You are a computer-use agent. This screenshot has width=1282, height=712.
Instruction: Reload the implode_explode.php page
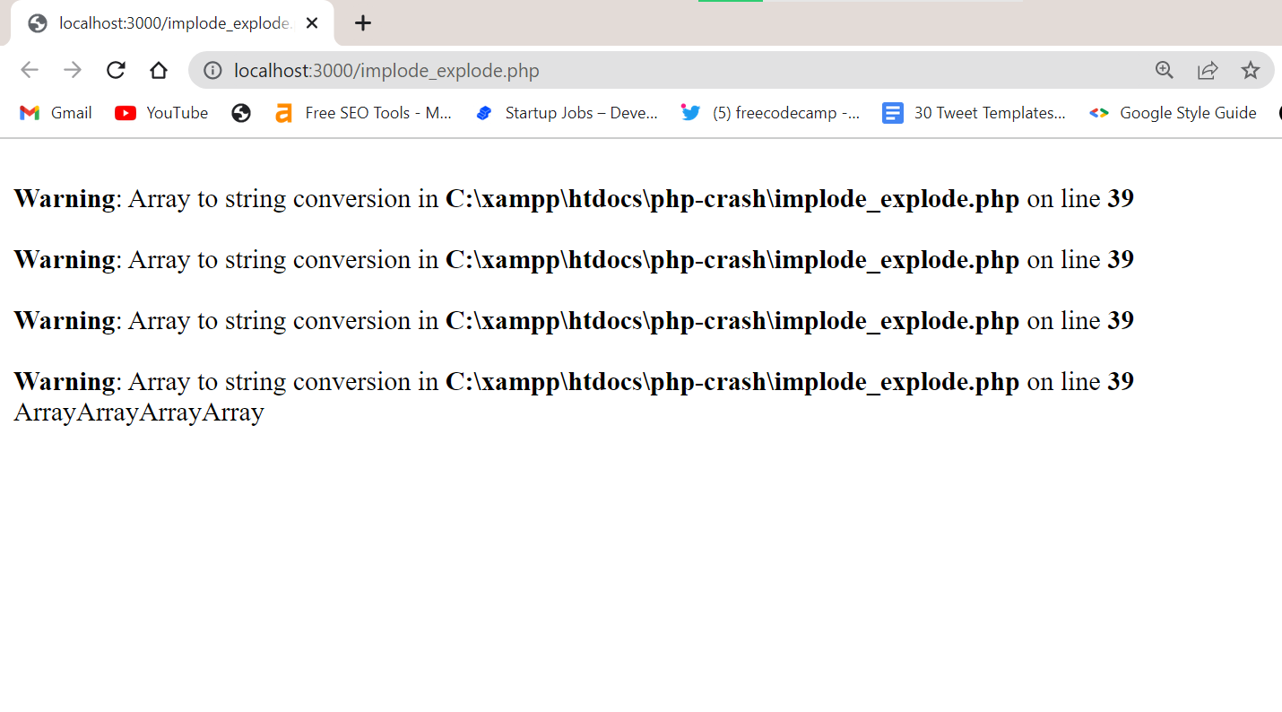(116, 70)
